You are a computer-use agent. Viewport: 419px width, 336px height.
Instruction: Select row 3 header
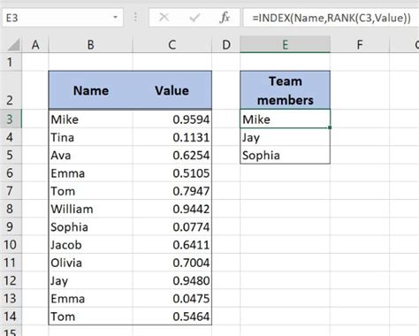(11, 118)
